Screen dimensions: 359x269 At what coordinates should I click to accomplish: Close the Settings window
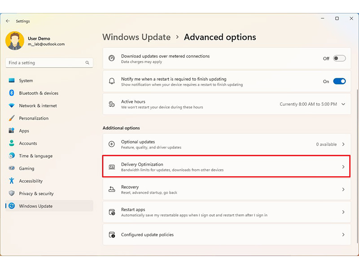pos(351,18)
